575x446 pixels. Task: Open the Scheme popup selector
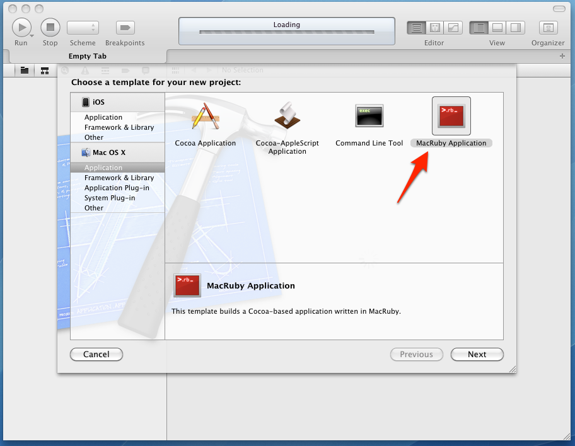coord(83,28)
